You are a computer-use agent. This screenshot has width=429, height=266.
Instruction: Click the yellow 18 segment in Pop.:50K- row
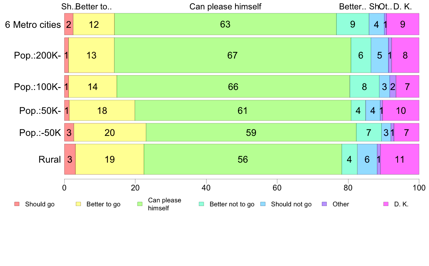point(102,110)
